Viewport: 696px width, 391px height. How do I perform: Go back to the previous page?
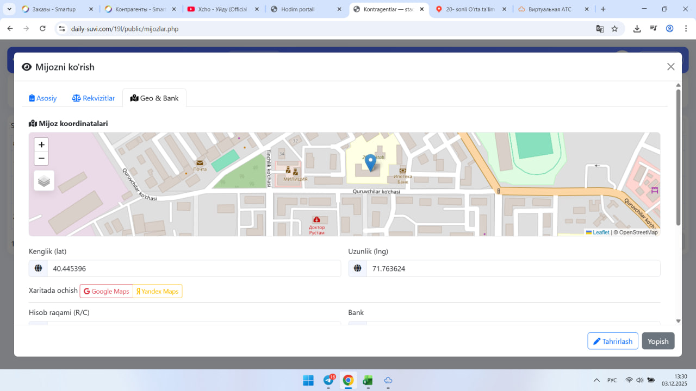10,29
